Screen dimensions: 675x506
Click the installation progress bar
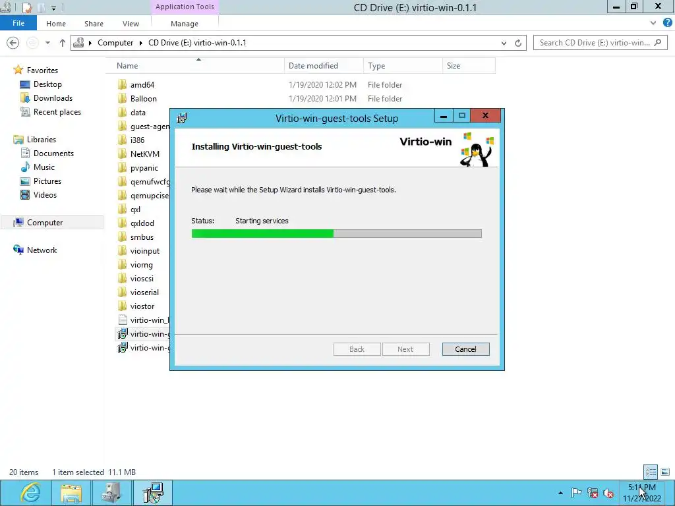point(336,234)
